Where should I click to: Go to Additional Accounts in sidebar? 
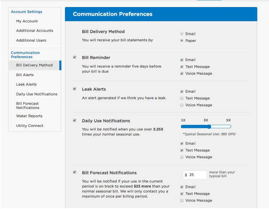pyautogui.click(x=35, y=31)
